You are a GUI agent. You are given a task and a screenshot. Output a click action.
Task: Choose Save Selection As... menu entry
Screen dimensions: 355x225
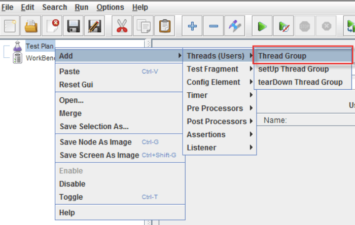tap(119, 126)
